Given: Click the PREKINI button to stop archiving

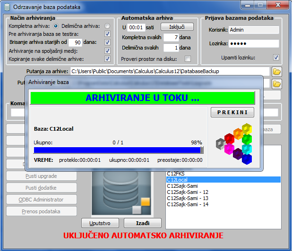Looking at the screenshot, I should coord(232,112).
